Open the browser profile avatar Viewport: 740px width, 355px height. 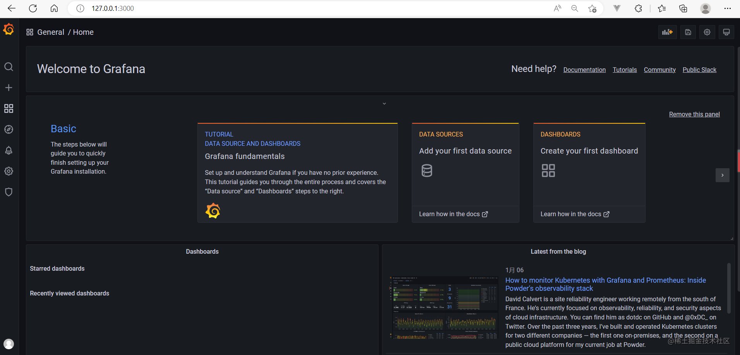coord(706,9)
